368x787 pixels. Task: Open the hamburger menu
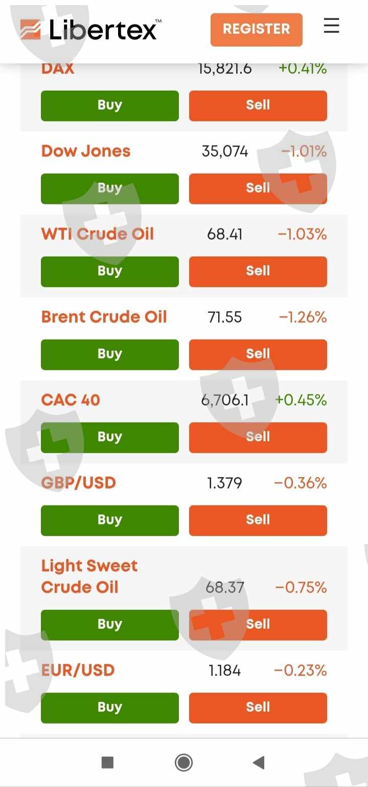331,26
